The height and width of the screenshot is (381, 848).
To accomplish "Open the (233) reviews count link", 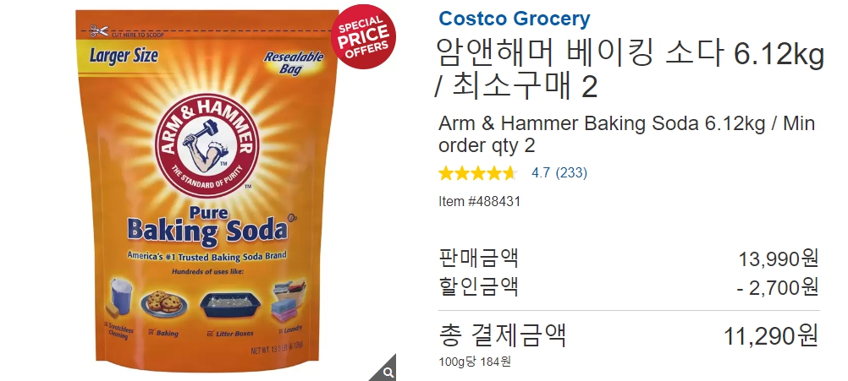I will point(571,172).
